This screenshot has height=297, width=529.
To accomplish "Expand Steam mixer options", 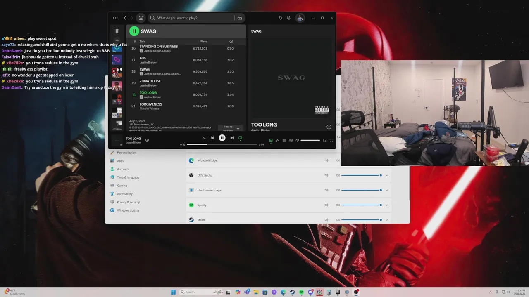I will 387,220.
